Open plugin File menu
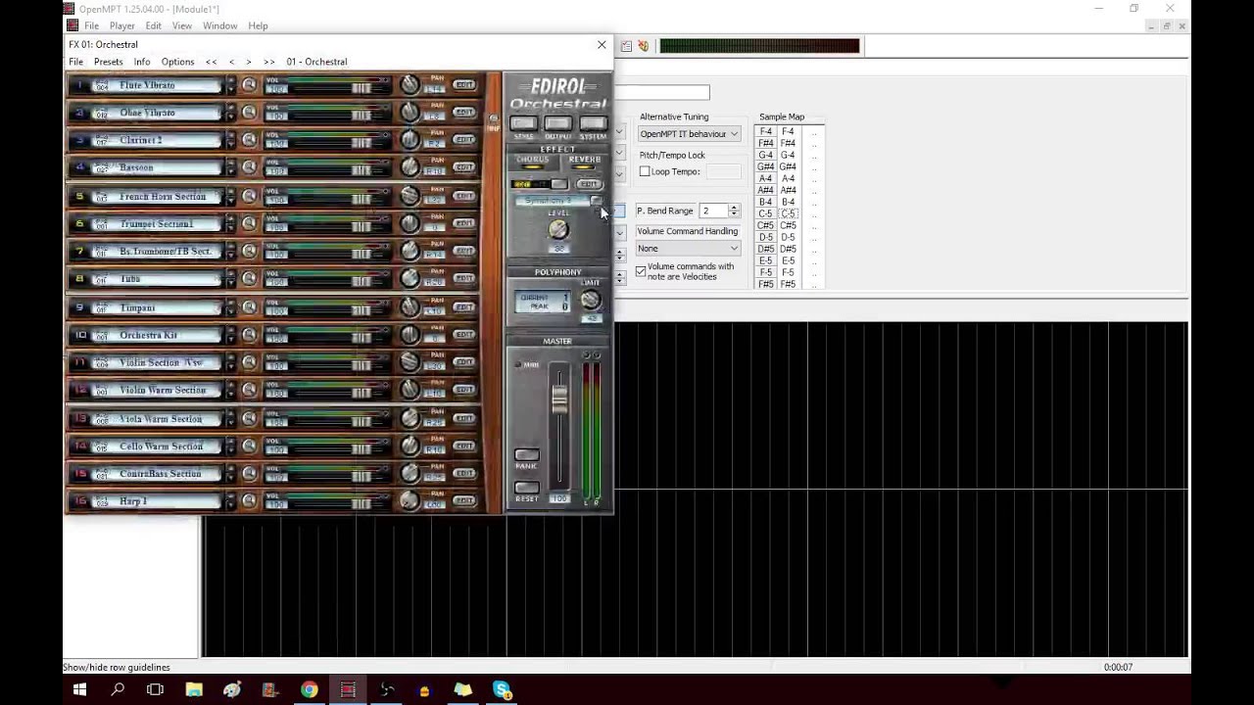The height and width of the screenshot is (705, 1254). click(75, 62)
